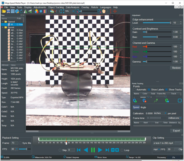The height and width of the screenshot is (161, 184).
Task: Open the Languages menu
Action: click(x=105, y=7)
